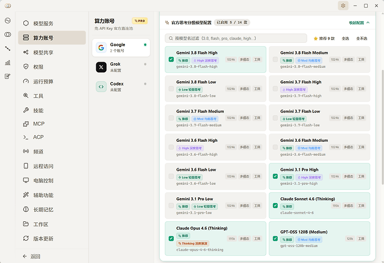Viewport: 384px width, 263px height.
Task: Uncheck Claude Sonnet 4.6 (Thinking) checkbox
Action: pyautogui.click(x=275, y=206)
